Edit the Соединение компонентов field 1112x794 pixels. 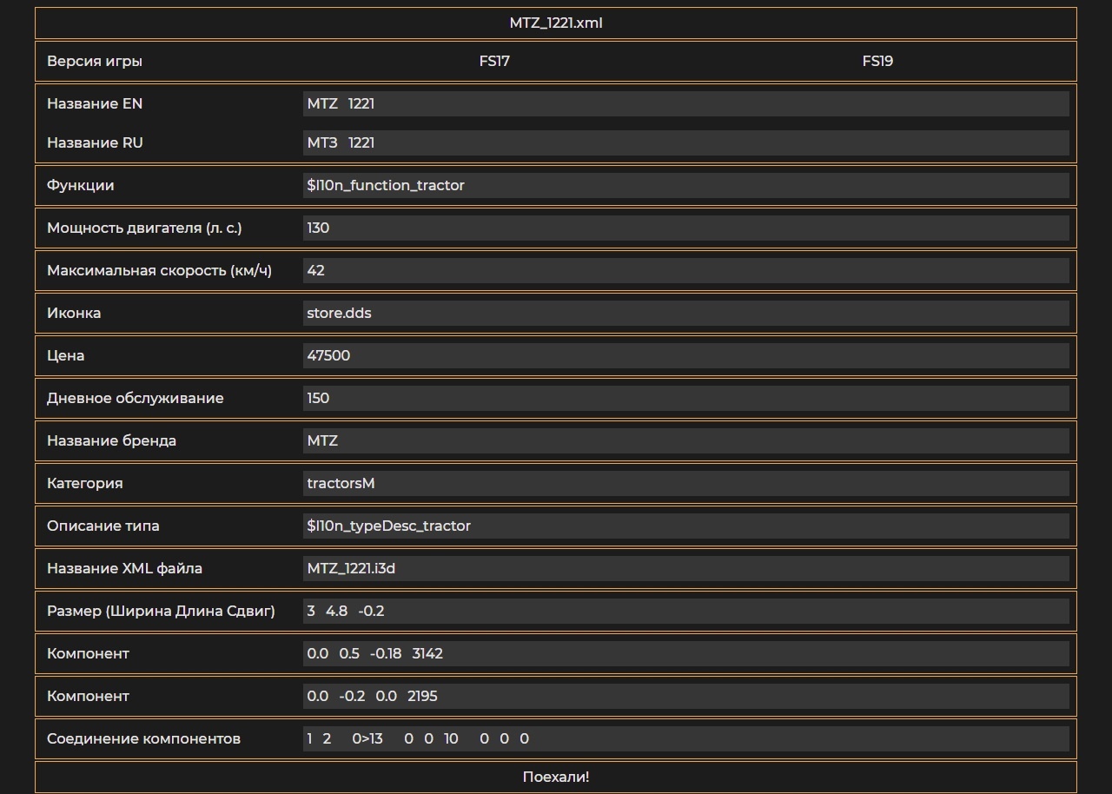pyautogui.click(x=685, y=738)
